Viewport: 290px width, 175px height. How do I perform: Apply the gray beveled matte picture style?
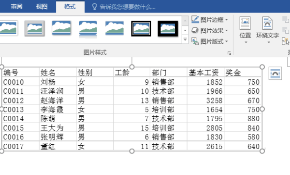pyautogui.click(x=35, y=28)
